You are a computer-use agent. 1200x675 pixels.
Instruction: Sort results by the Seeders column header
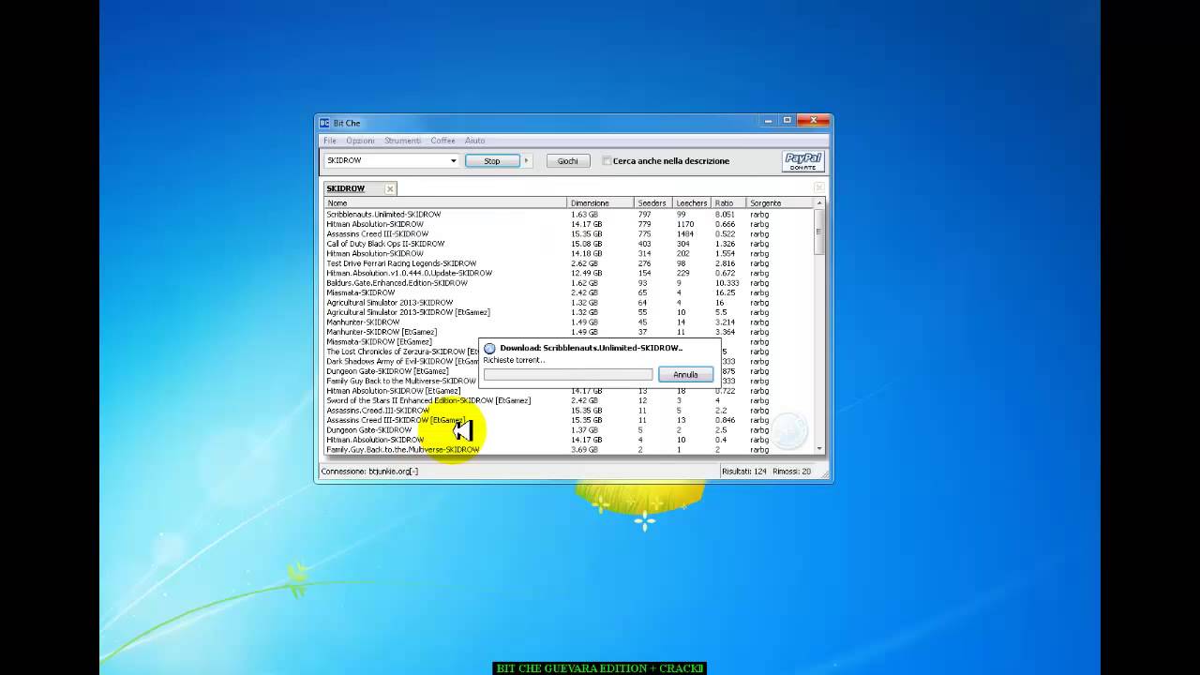653,202
